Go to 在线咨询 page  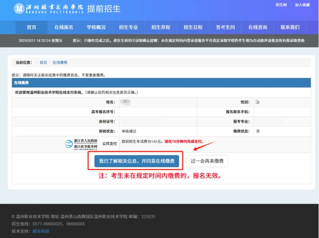(x=258, y=27)
